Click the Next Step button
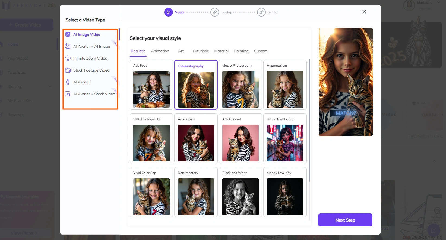 [x=345, y=220]
